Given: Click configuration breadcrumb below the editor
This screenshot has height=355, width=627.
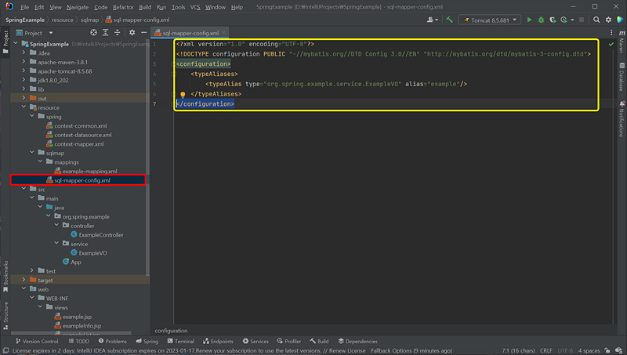Looking at the screenshot, I should [171, 331].
